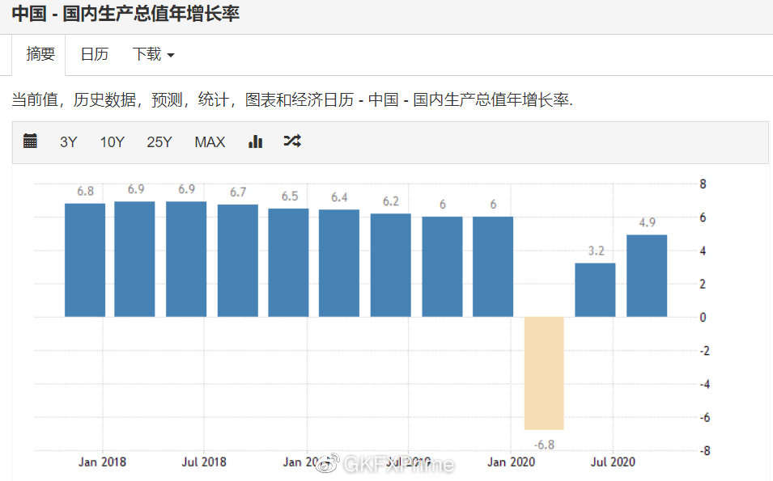The height and width of the screenshot is (481, 773).
Task: Select the 3Y time range
Action: pyautogui.click(x=69, y=141)
